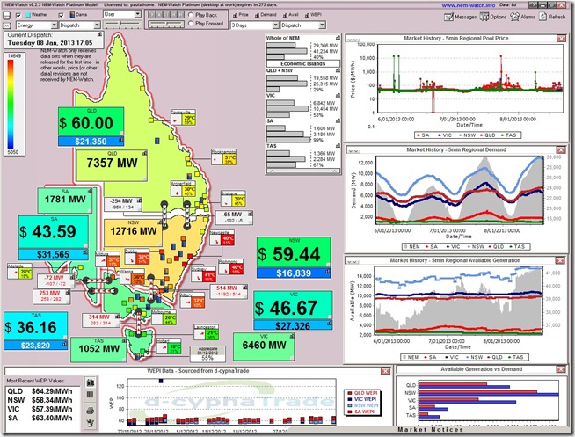Click the NSW 12716 MW demand box
Viewport: 575px width, 437px height.
(x=133, y=232)
